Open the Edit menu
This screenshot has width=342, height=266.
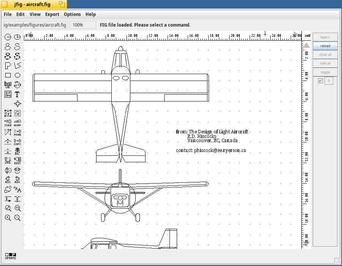(21, 14)
